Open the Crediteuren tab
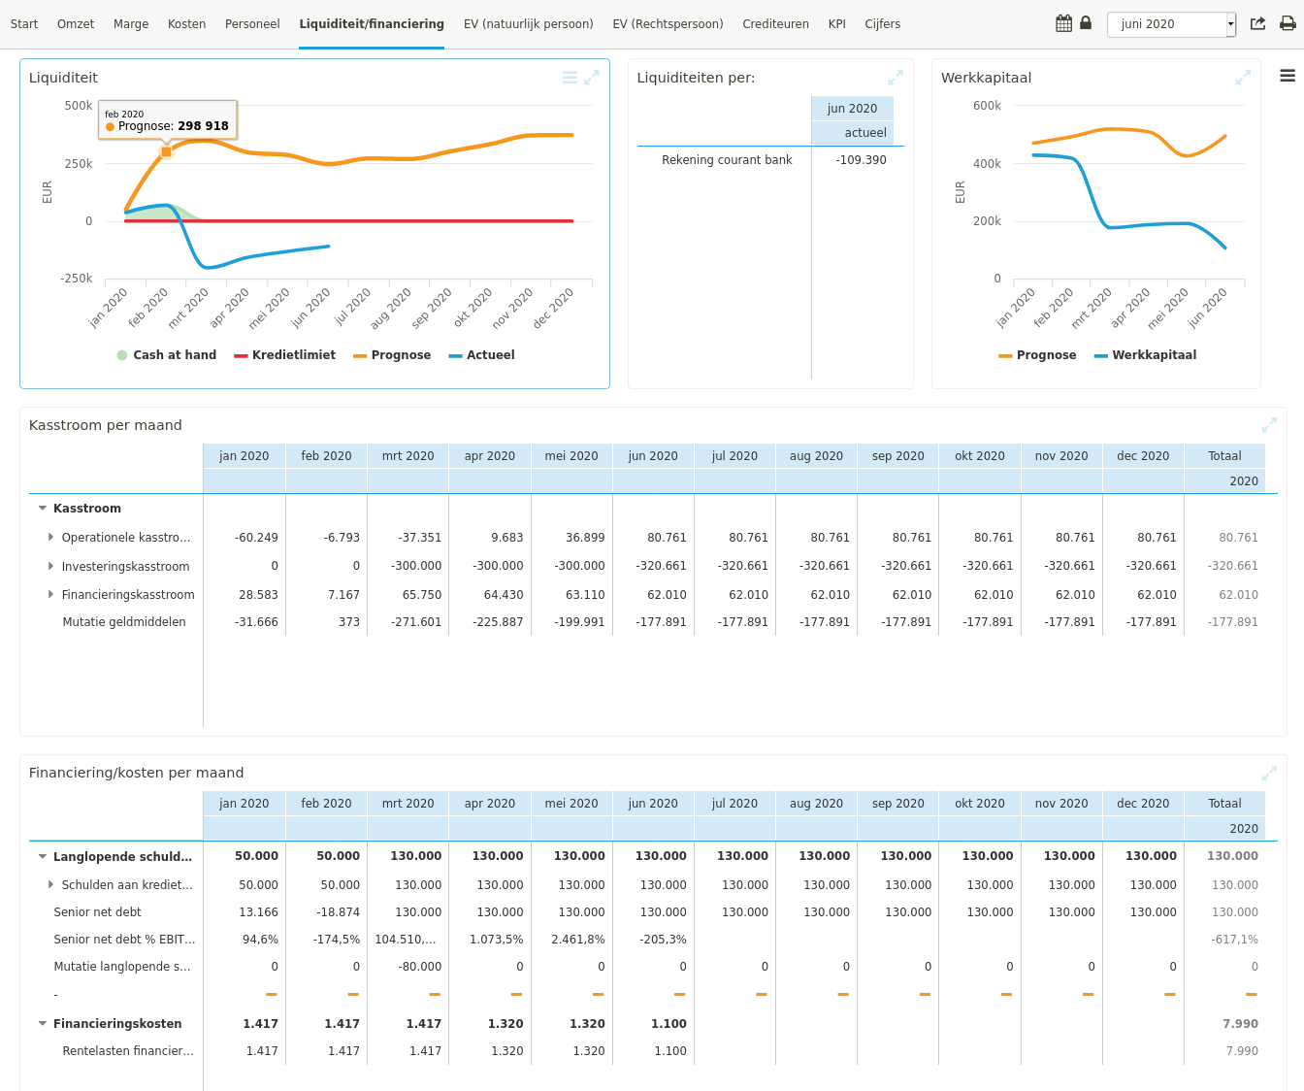Screen dimensions: 1304x1091 pyautogui.click(x=775, y=24)
